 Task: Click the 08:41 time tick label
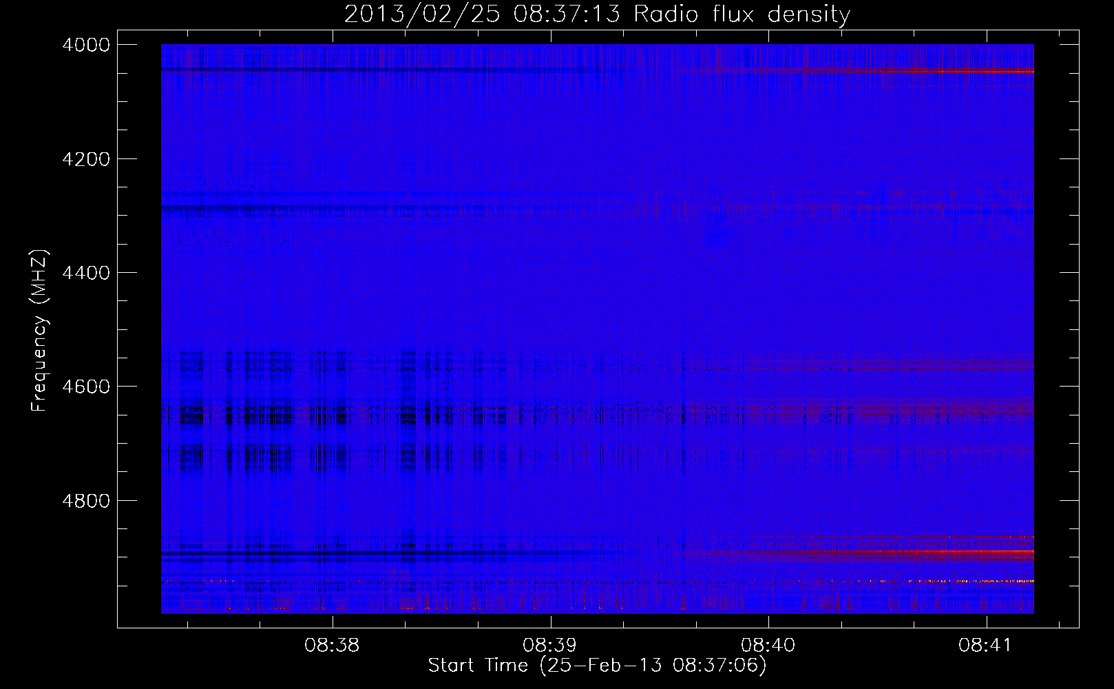pyautogui.click(x=985, y=646)
